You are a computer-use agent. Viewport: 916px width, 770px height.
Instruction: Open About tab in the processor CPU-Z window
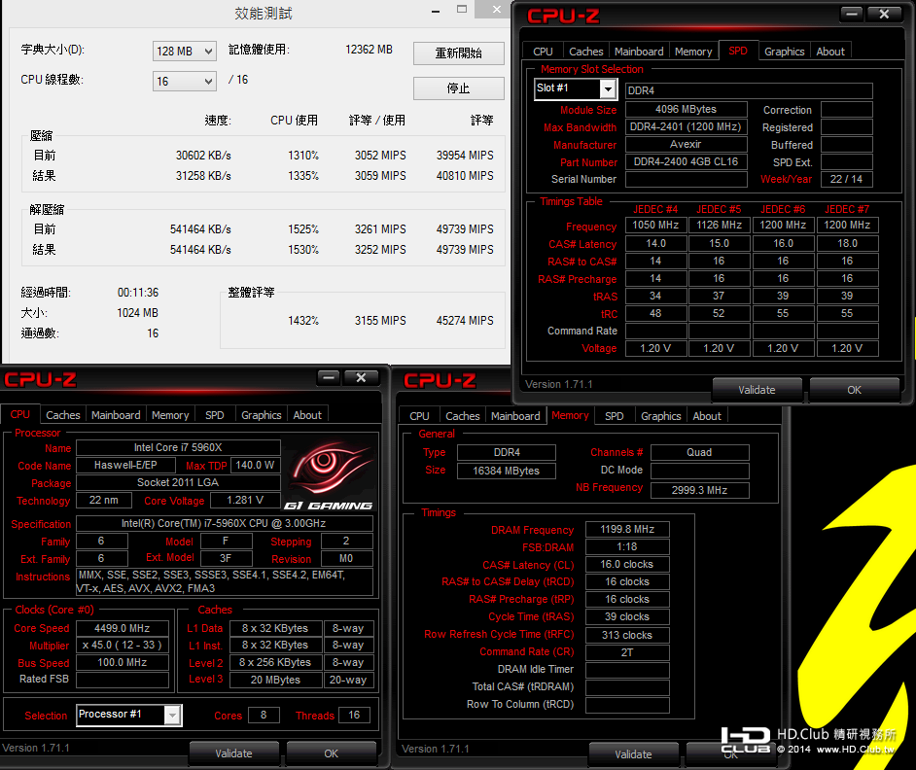[307, 415]
